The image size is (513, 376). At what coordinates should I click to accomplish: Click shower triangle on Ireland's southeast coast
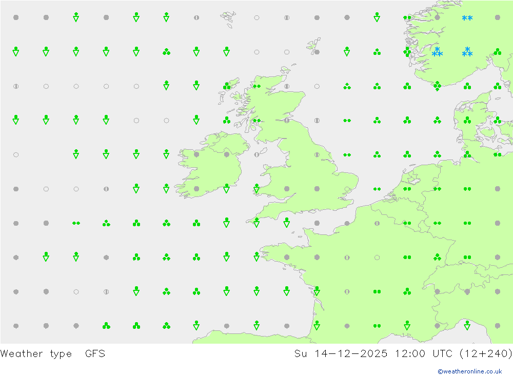(227, 188)
